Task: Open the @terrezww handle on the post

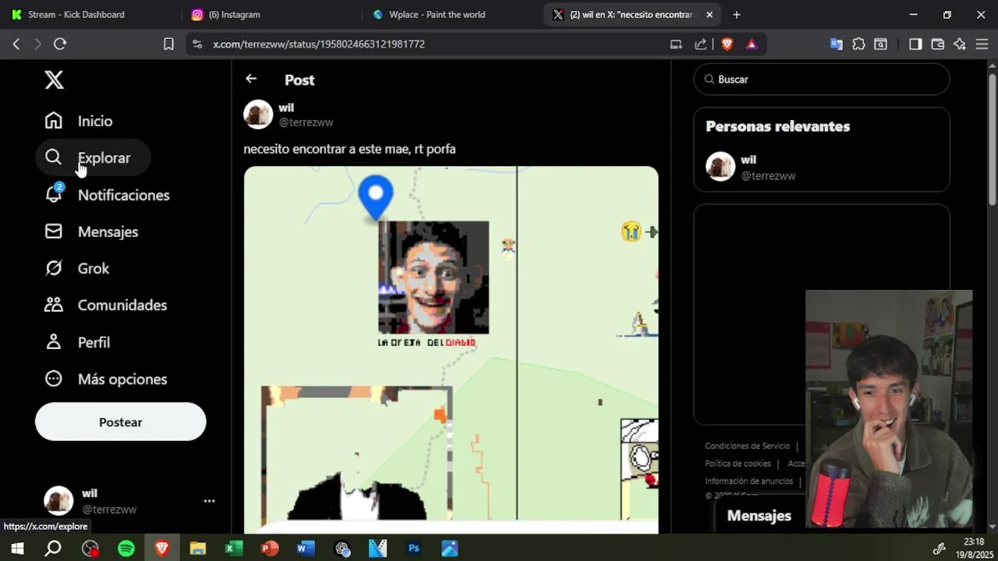Action: (x=306, y=122)
